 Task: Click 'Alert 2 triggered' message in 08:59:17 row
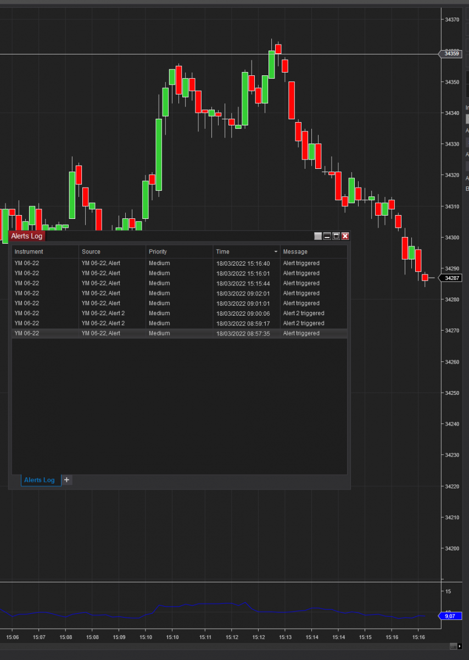304,323
